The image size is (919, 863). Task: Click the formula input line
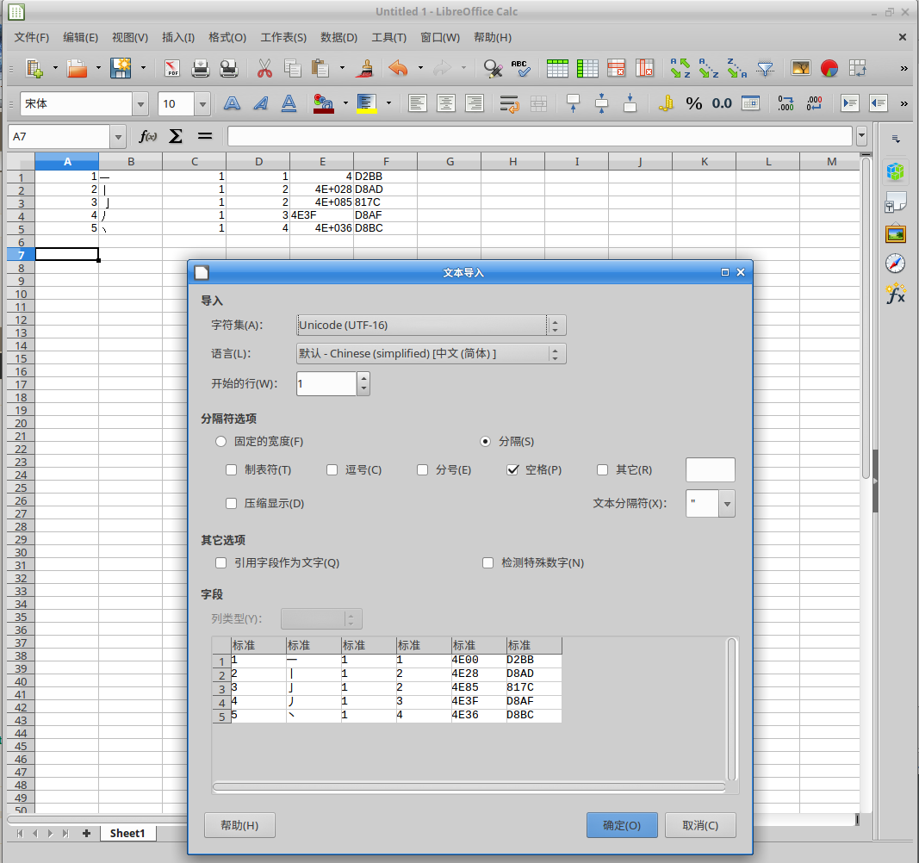[x=540, y=137]
